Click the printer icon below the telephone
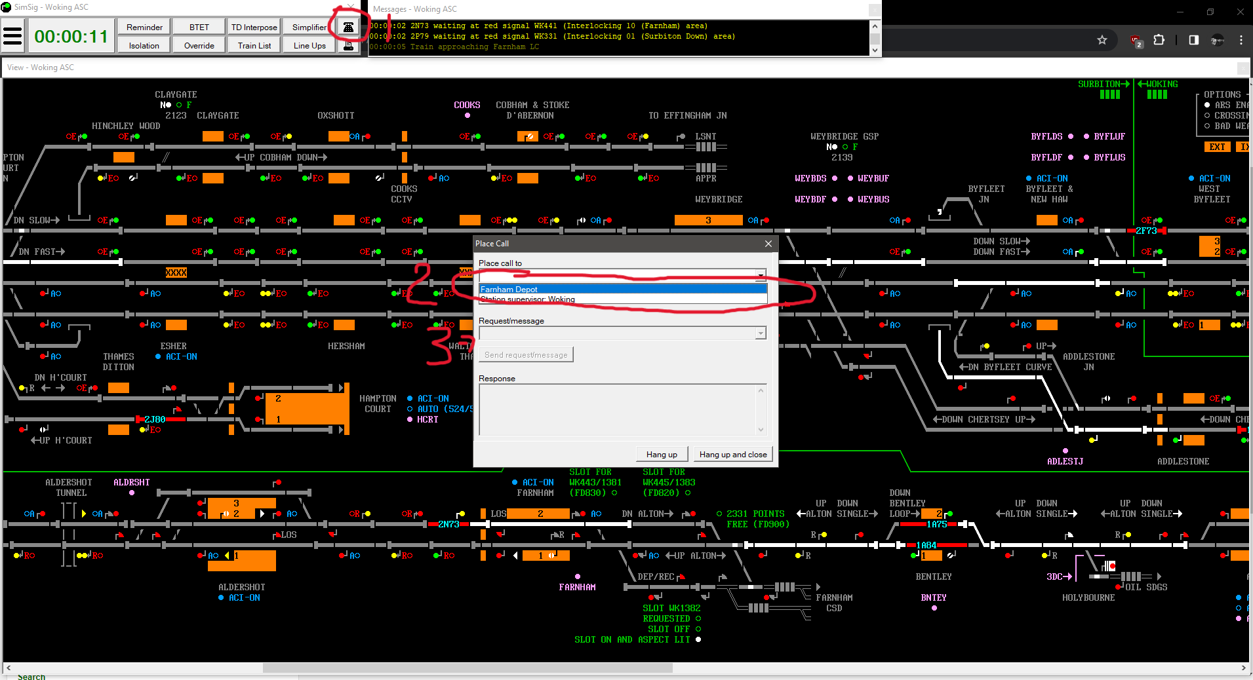The width and height of the screenshot is (1253, 680). click(x=348, y=45)
